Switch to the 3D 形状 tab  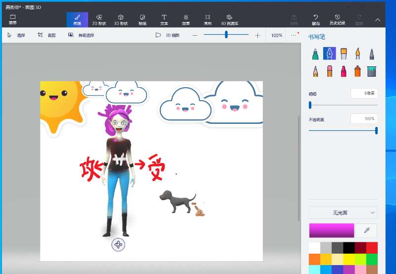tap(121, 20)
